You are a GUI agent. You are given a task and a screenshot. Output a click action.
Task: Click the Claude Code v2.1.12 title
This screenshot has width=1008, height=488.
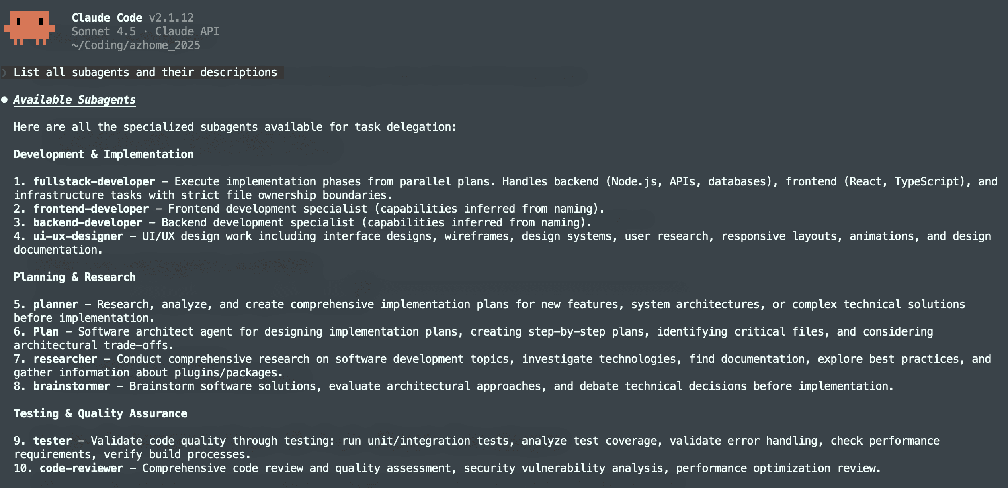click(x=132, y=18)
